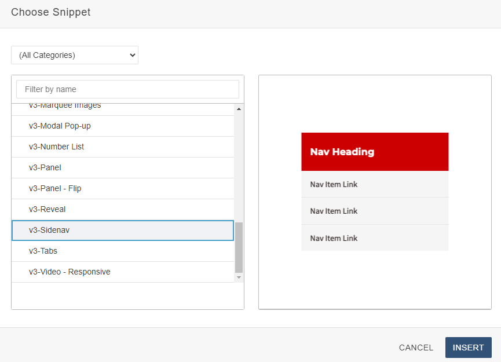Screen dimensions: 501x362
Task: Click the Filter by name field
Action: 127,89
